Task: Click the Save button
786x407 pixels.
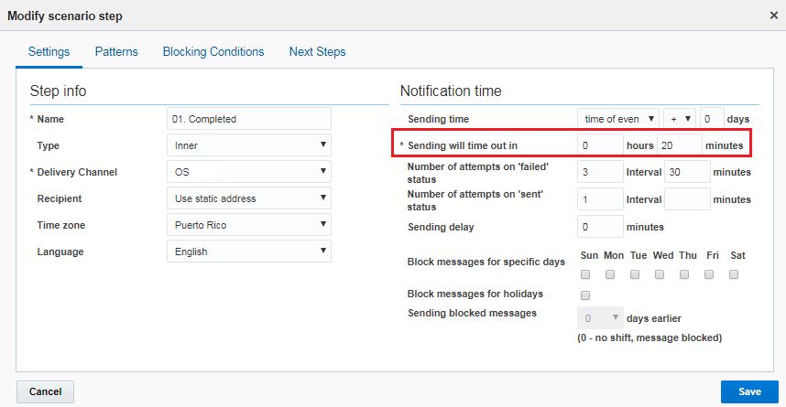Action: click(749, 391)
